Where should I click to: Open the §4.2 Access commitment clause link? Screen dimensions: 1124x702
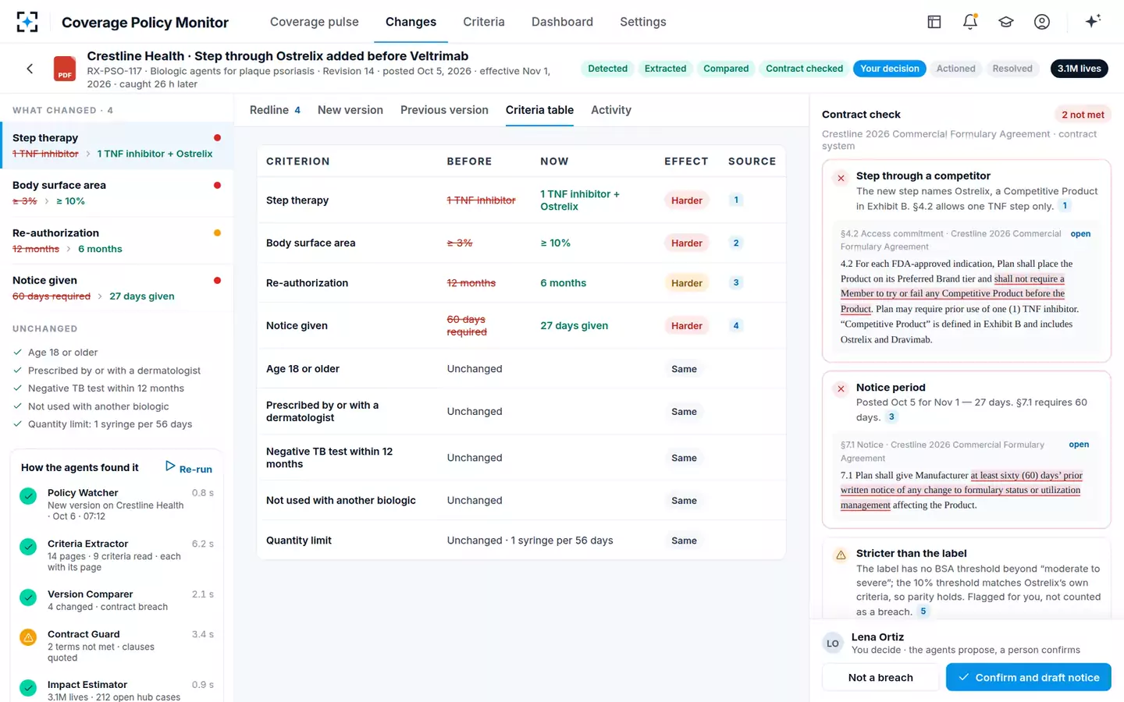(1080, 234)
